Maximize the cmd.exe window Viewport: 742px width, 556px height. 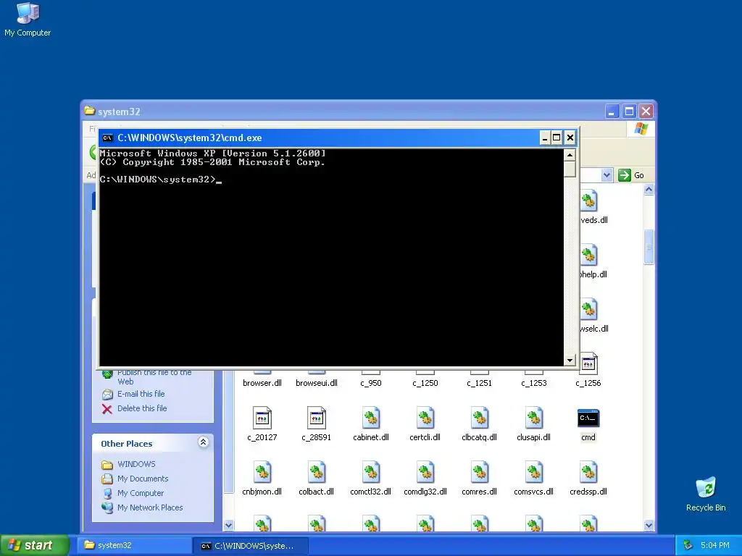[x=557, y=138]
